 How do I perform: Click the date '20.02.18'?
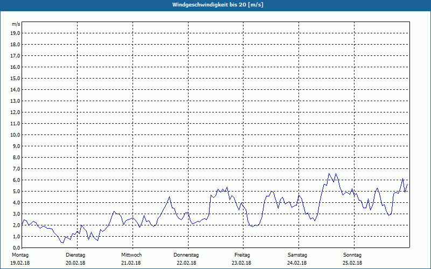75,263
